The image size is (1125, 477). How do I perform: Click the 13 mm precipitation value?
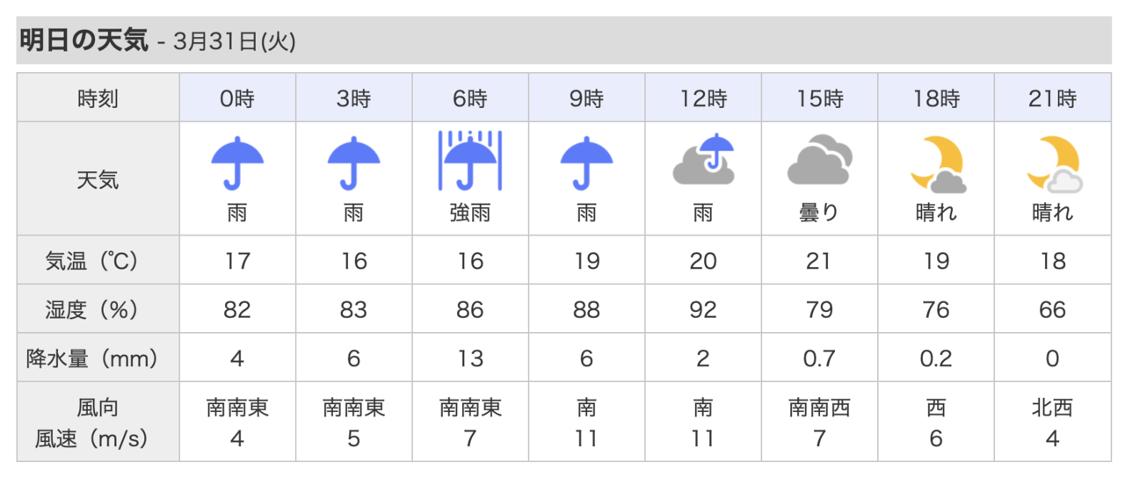(470, 358)
